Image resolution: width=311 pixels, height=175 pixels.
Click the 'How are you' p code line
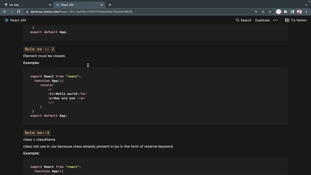66,98
